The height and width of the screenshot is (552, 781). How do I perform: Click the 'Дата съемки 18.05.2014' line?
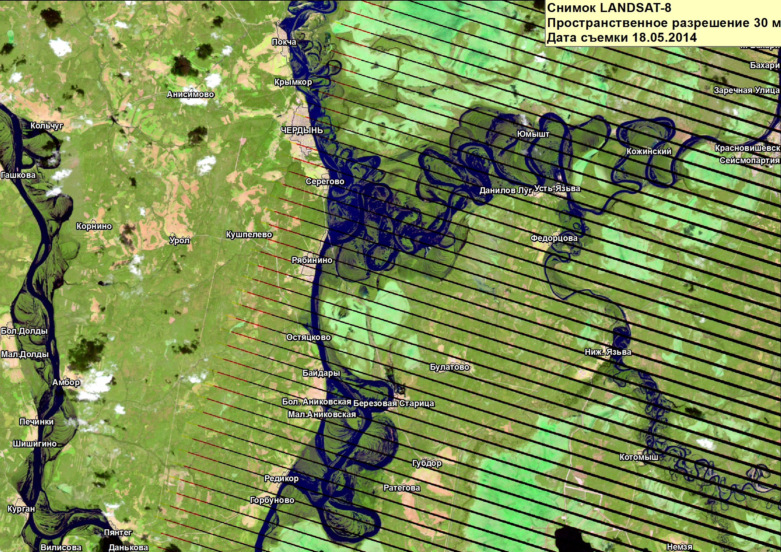point(622,37)
